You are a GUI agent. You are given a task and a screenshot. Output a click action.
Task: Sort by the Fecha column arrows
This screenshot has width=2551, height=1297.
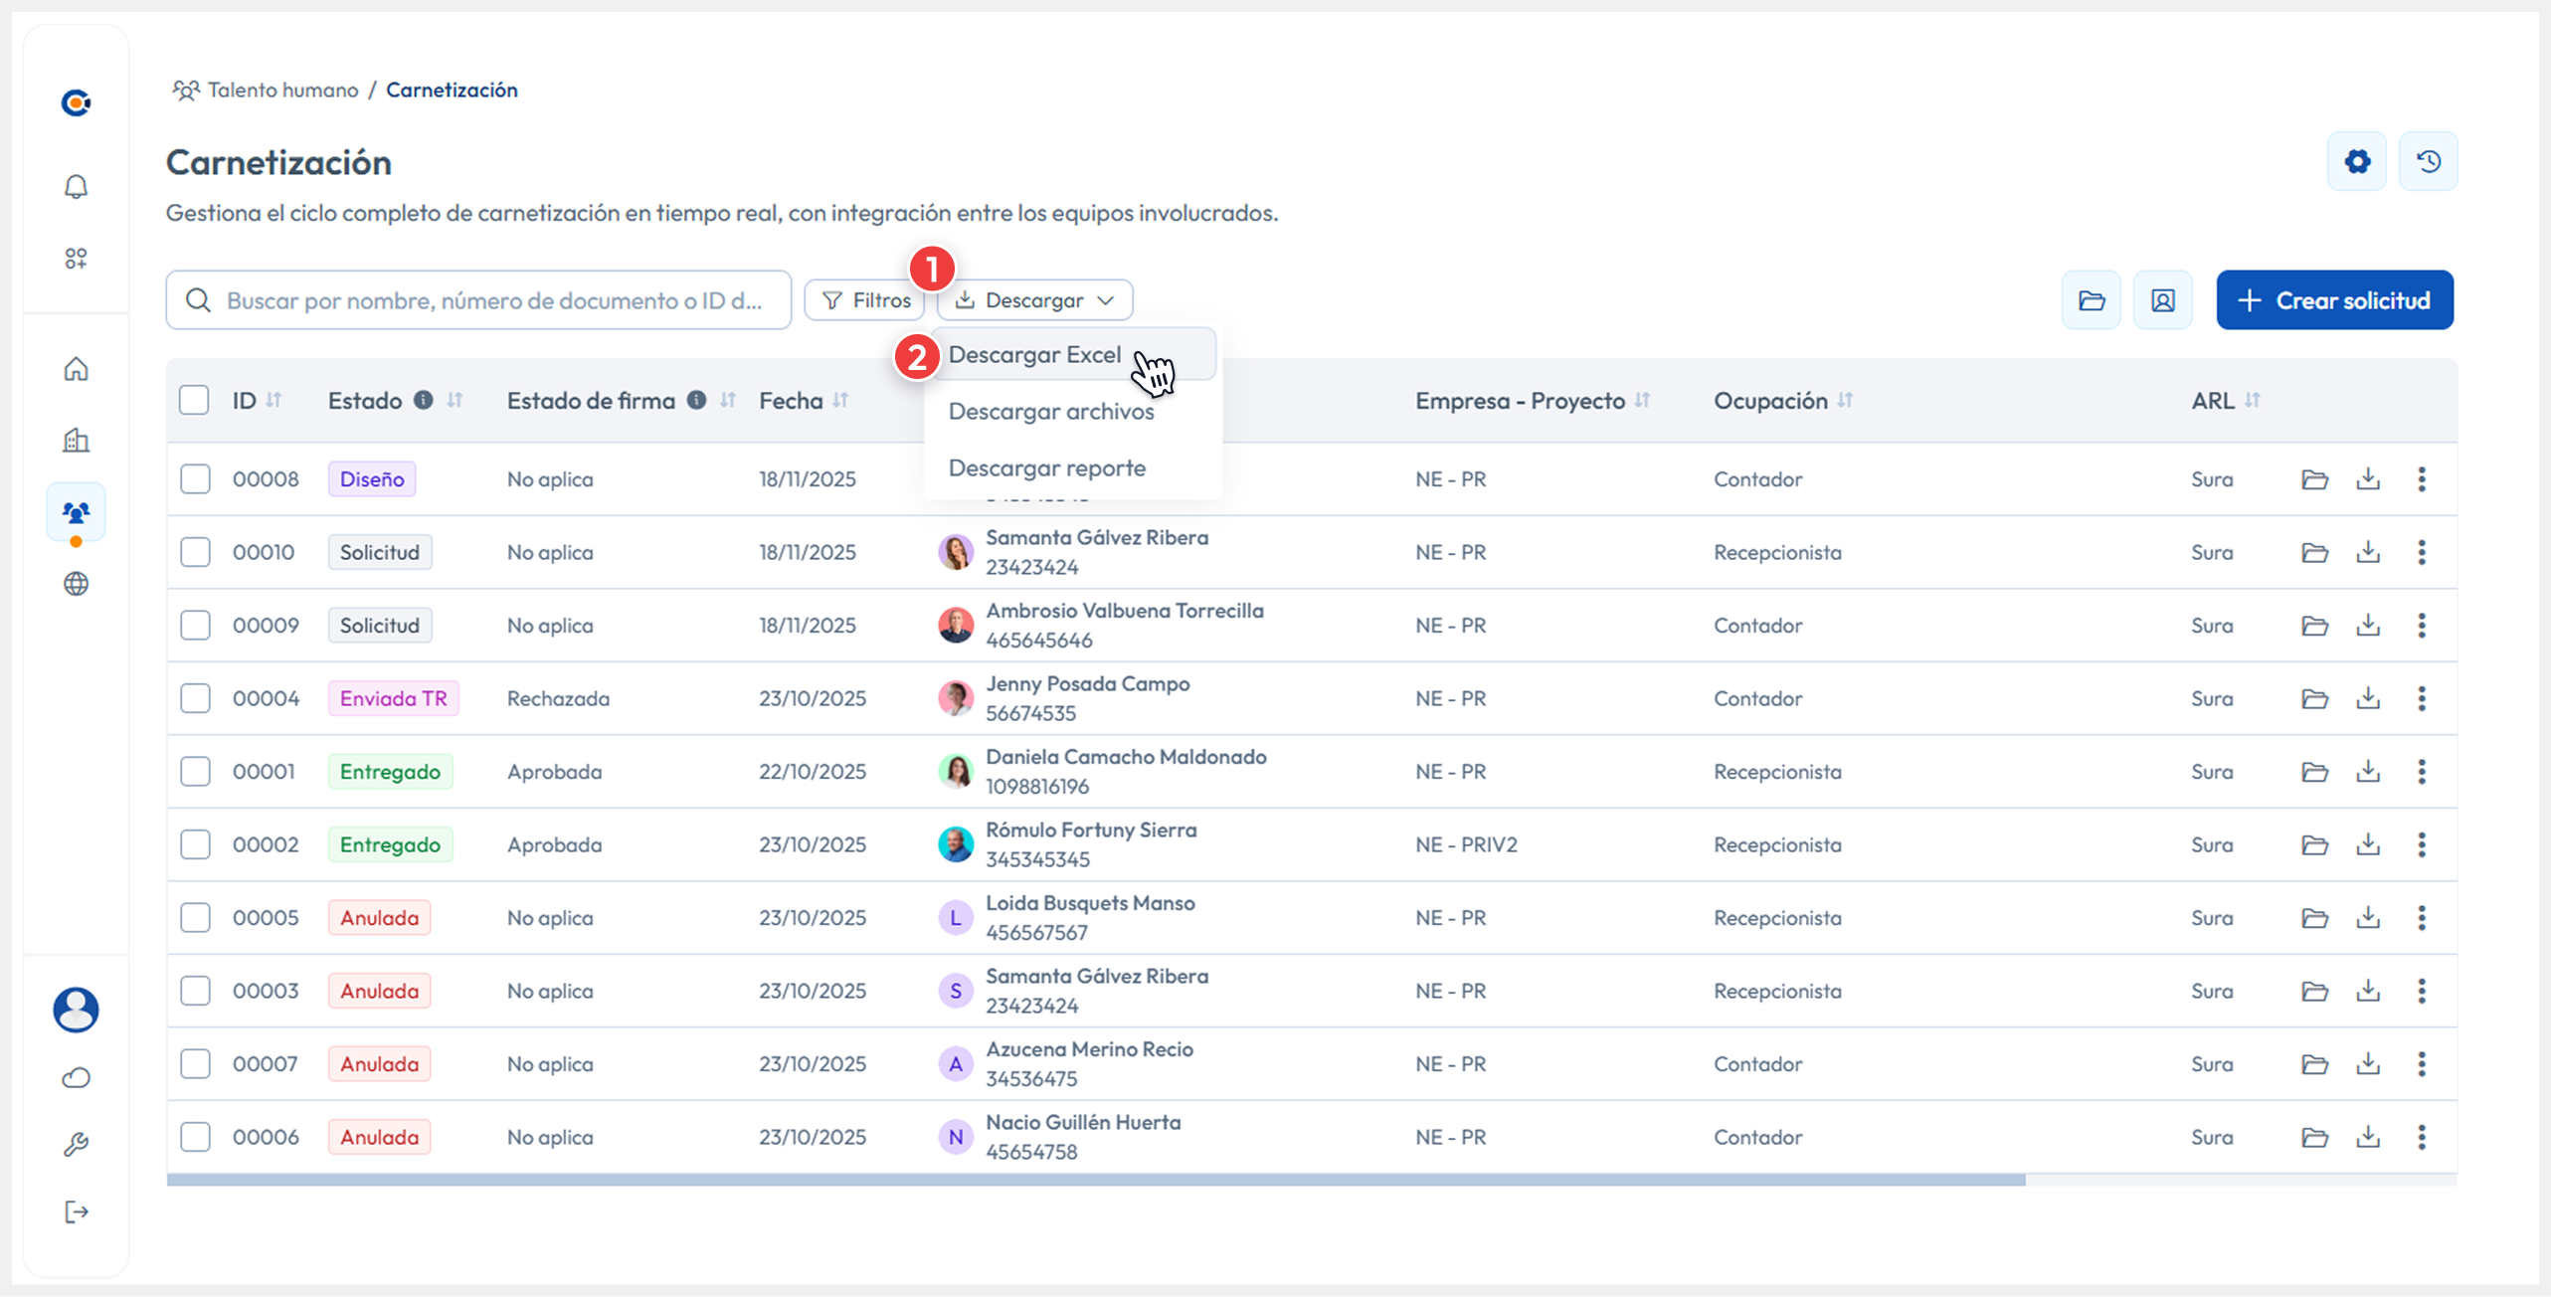[841, 401]
